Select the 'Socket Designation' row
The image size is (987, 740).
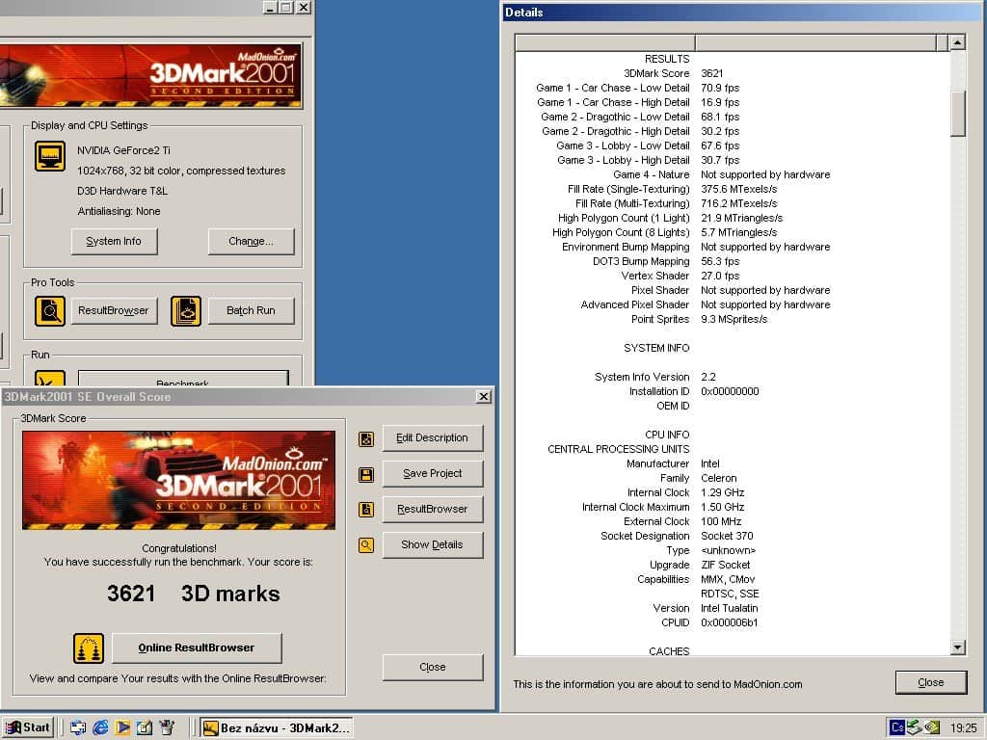(733, 537)
